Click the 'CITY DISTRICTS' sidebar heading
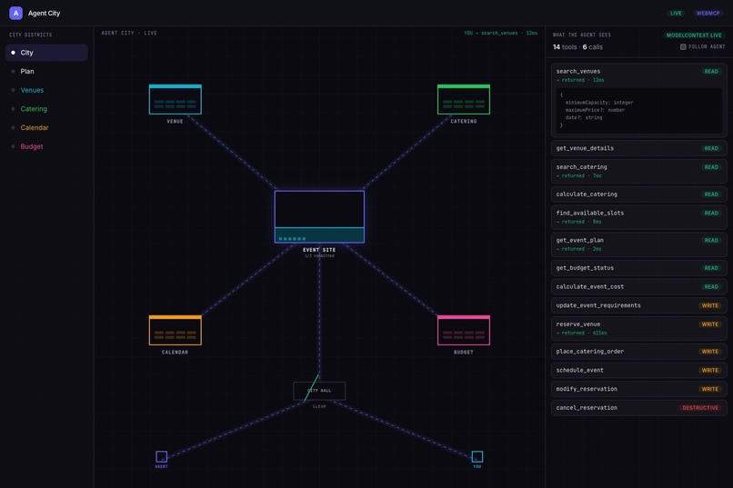Screen dimensions: 733x488 (x=31, y=35)
